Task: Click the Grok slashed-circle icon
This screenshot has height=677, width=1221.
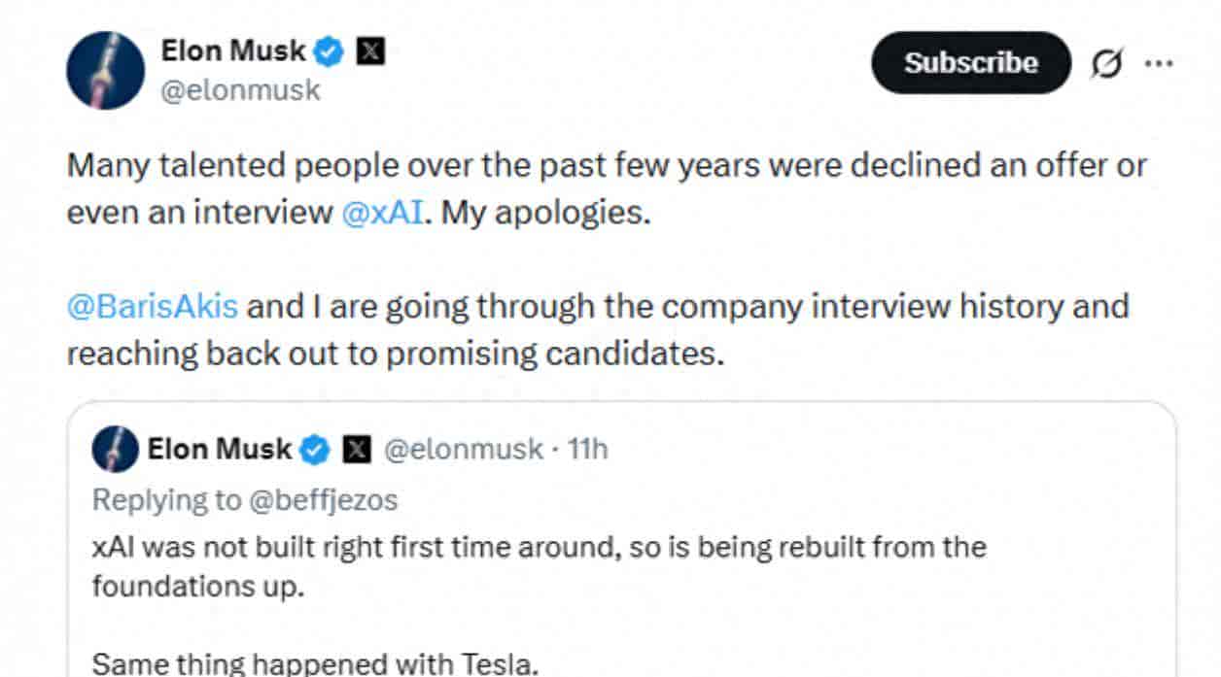Action: [x=1105, y=63]
